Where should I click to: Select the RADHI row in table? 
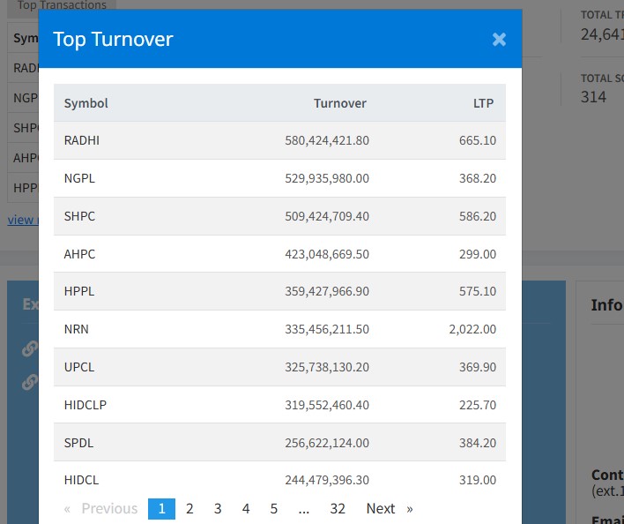279,140
